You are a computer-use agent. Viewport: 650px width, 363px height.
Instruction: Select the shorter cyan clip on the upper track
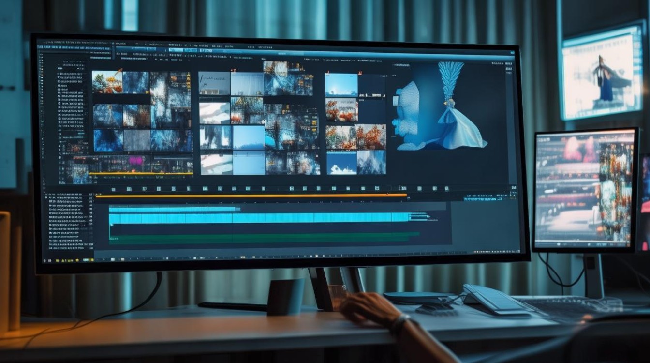[175, 209]
